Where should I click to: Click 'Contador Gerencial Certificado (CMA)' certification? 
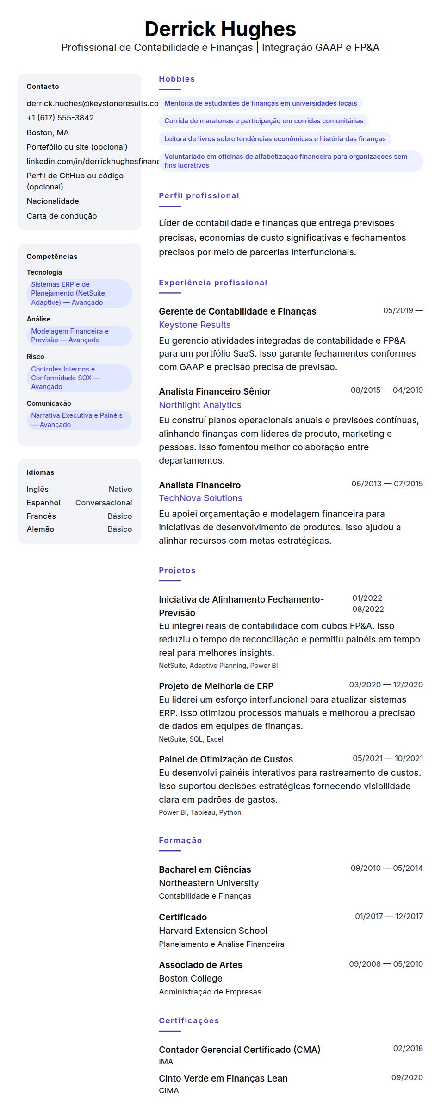tap(240, 1050)
